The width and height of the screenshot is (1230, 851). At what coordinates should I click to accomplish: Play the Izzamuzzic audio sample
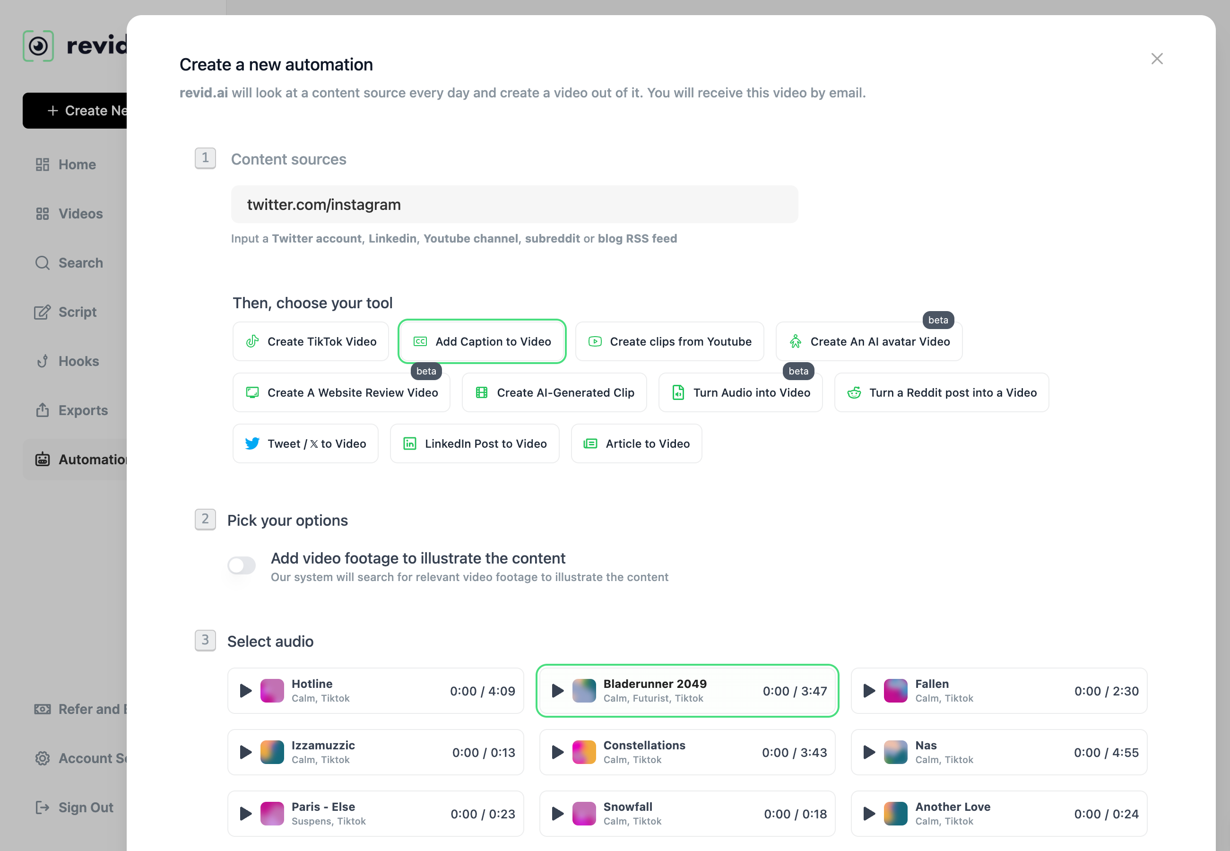tap(245, 752)
